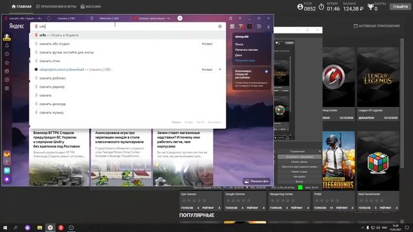413x232 pixels.
Task: Open obsproject.com/ru/download suggestion
Action: 128,70
